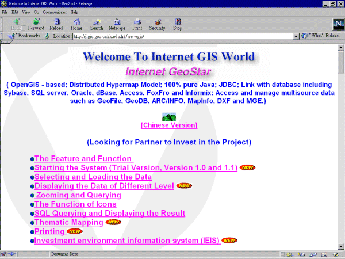Image resolution: width=345 pixels, height=259 pixels.
Task: Expand the collapsed personal toolbar tab
Action: [6, 41]
